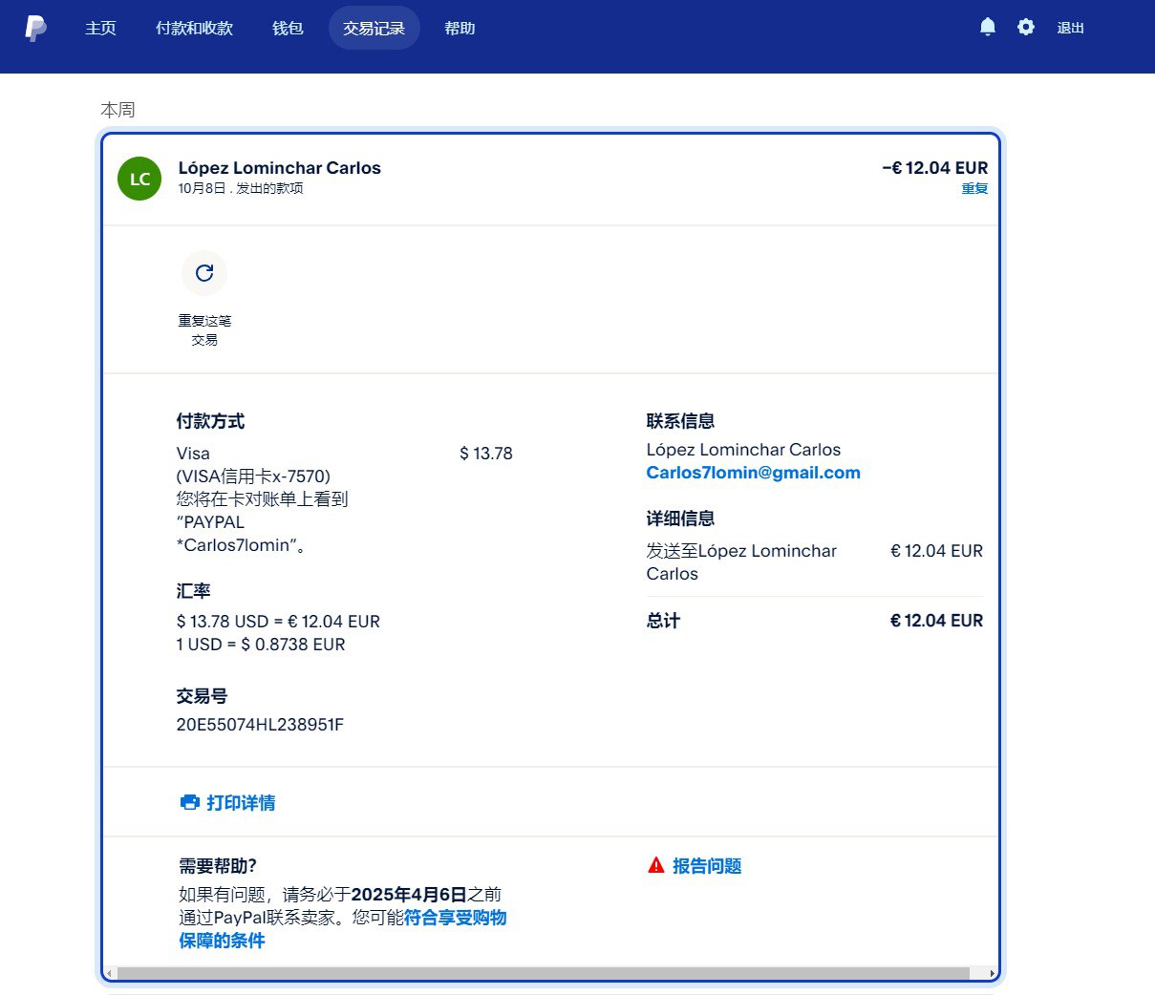Go to the 主页 menu item
The image size is (1155, 995).
click(100, 29)
